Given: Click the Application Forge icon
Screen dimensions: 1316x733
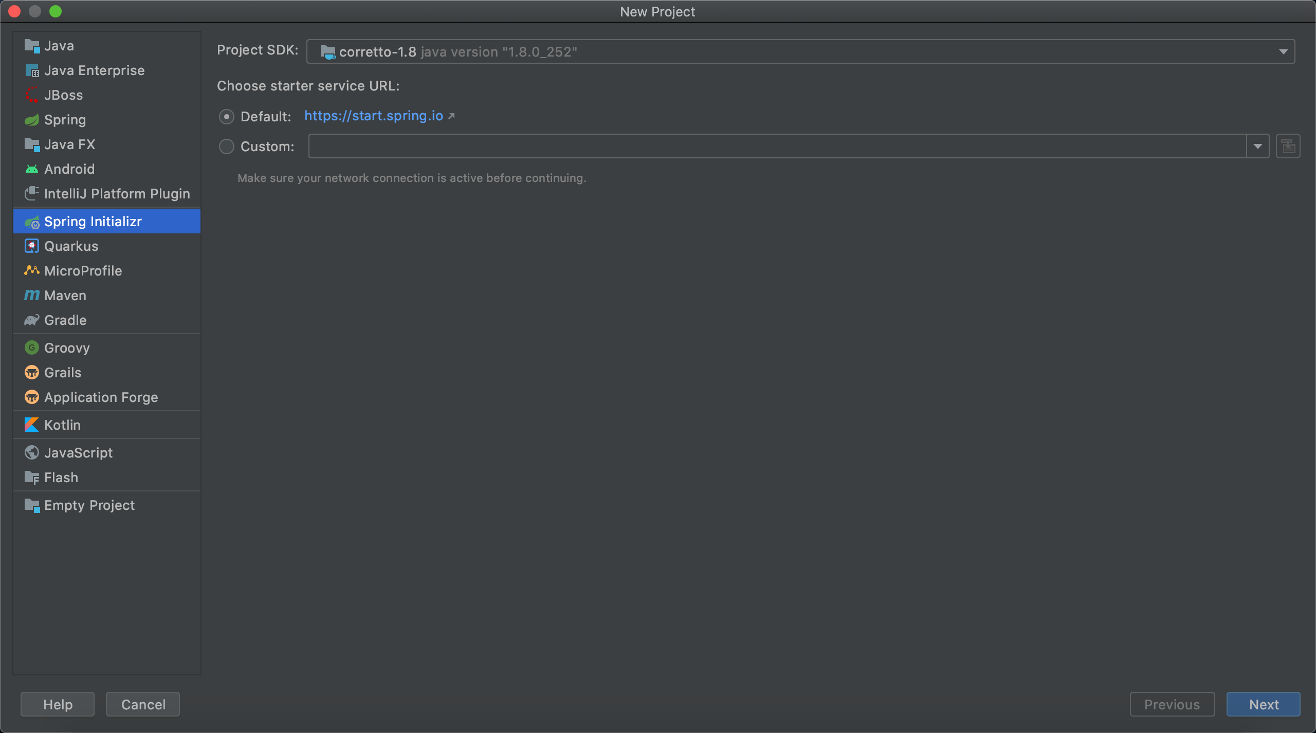Looking at the screenshot, I should tap(32, 397).
